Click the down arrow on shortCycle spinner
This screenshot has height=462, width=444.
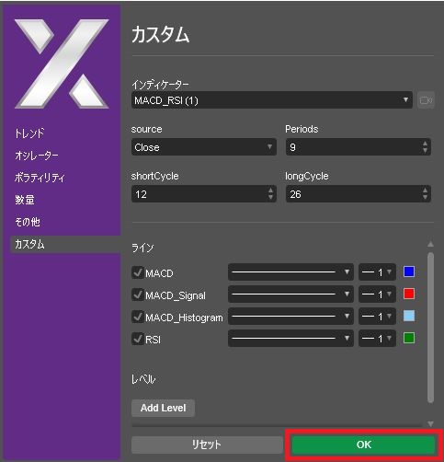(270, 198)
